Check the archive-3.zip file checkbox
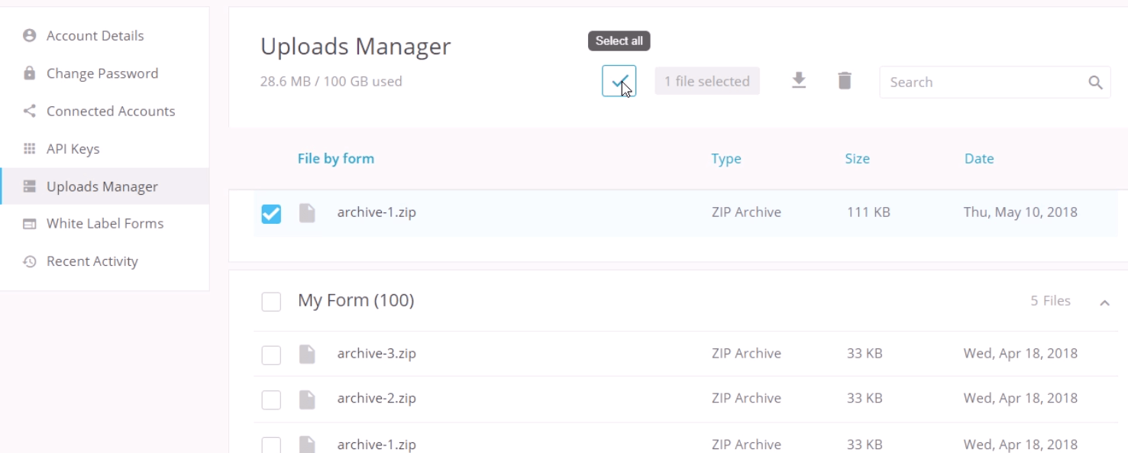The height and width of the screenshot is (453, 1128). [271, 355]
